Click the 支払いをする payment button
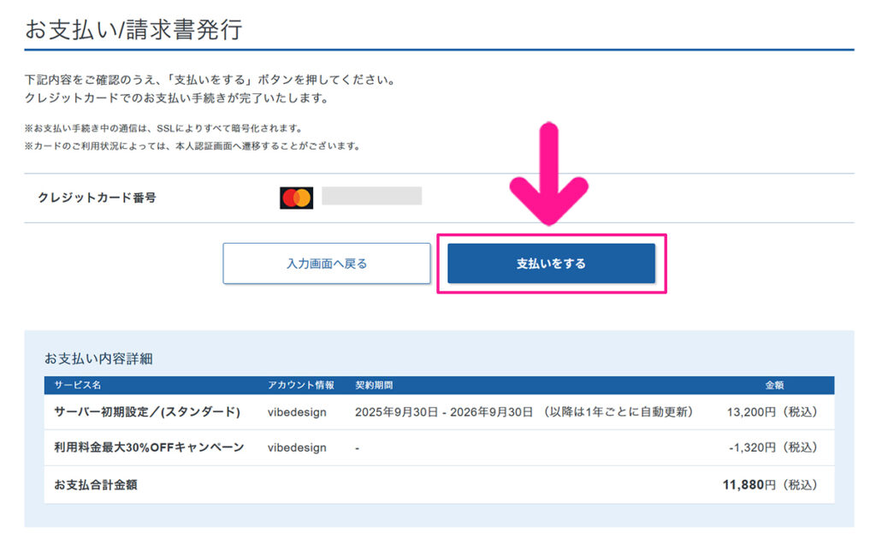The width and height of the screenshot is (876, 550). coord(551,263)
